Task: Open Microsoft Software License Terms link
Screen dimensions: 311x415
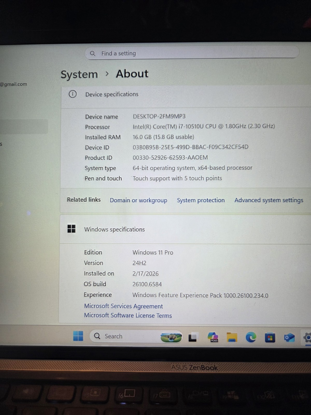Action: (x=128, y=315)
